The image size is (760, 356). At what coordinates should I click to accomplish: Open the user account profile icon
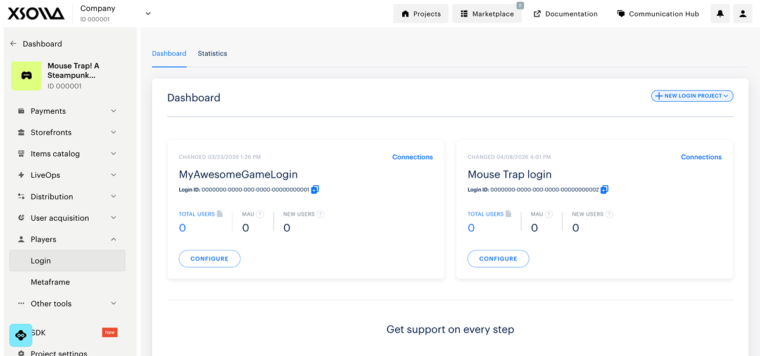742,14
